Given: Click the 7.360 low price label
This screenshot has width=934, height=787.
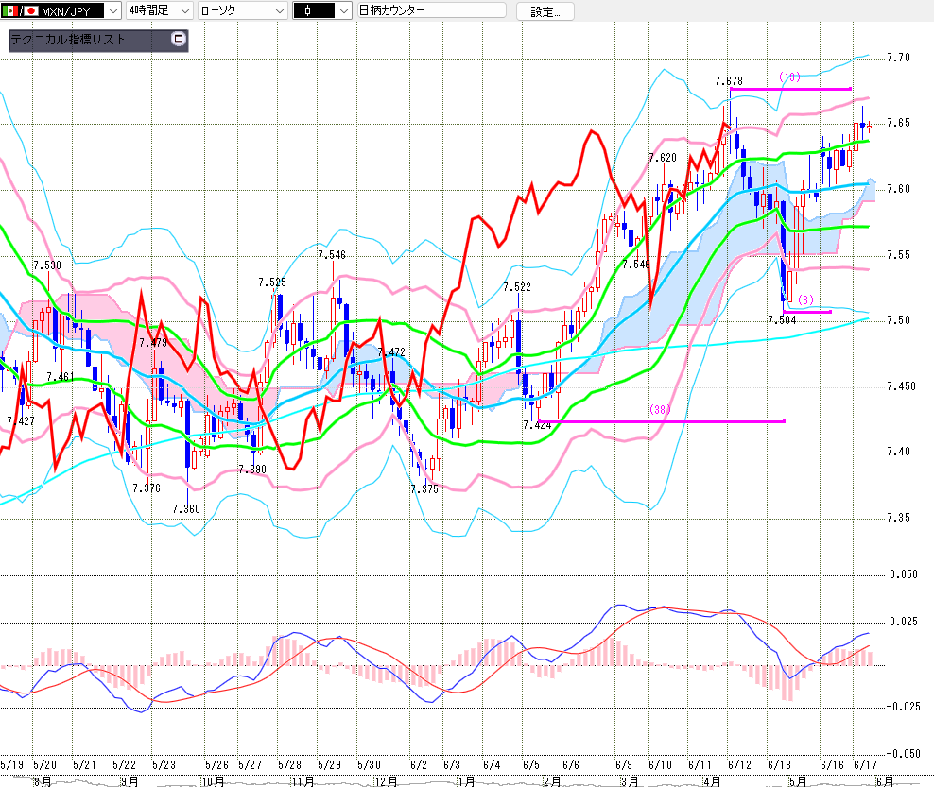Looking at the screenshot, I should [x=186, y=509].
